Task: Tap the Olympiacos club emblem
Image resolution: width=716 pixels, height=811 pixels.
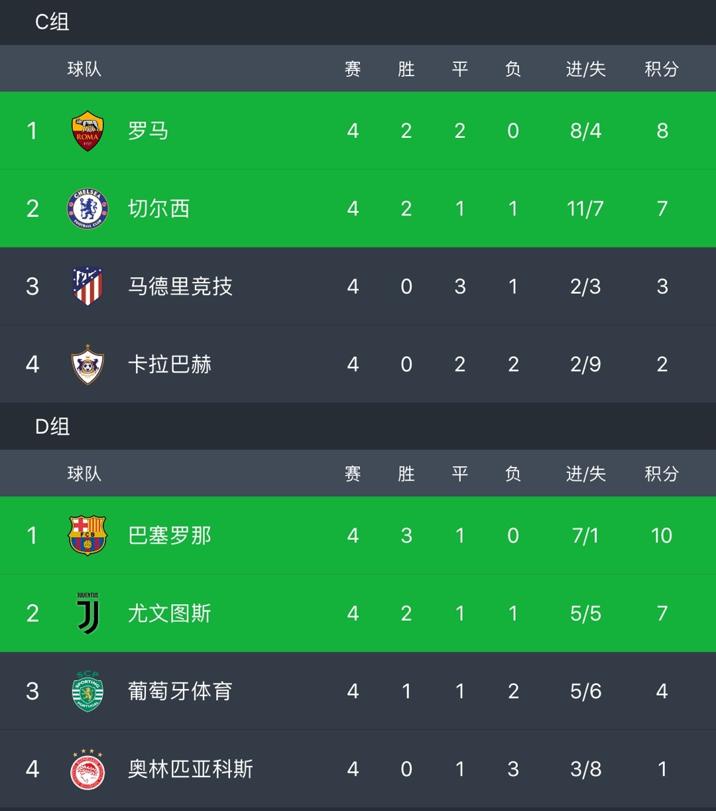Action: click(x=88, y=769)
